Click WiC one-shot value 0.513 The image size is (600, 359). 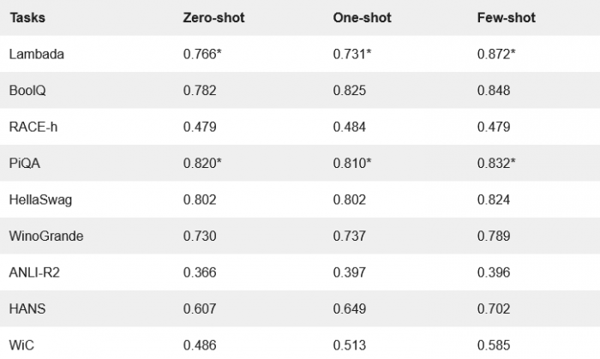349,344
